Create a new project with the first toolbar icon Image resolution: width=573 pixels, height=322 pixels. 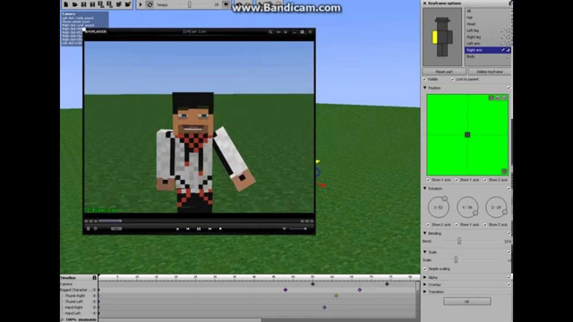point(66,4)
